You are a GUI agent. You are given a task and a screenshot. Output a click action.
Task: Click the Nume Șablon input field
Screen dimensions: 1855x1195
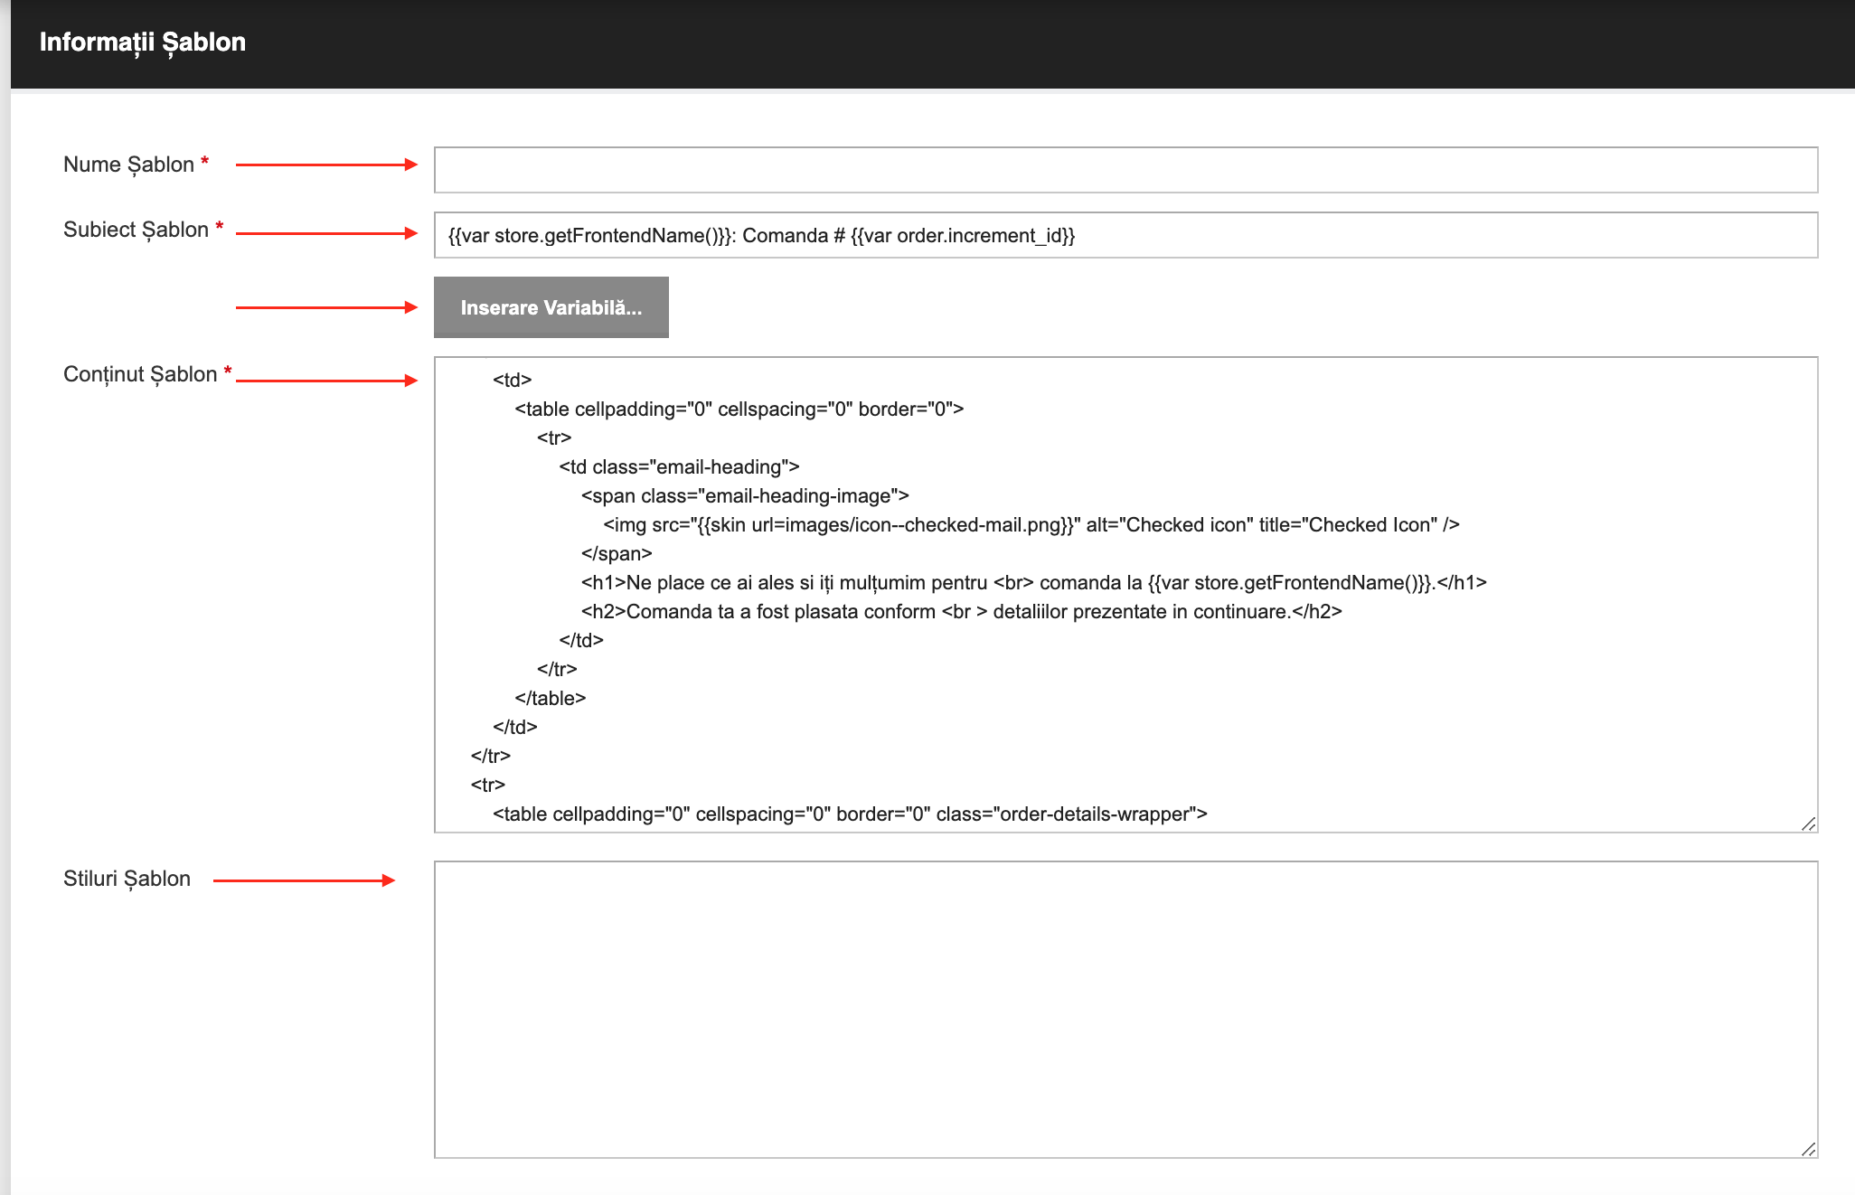tap(1125, 170)
